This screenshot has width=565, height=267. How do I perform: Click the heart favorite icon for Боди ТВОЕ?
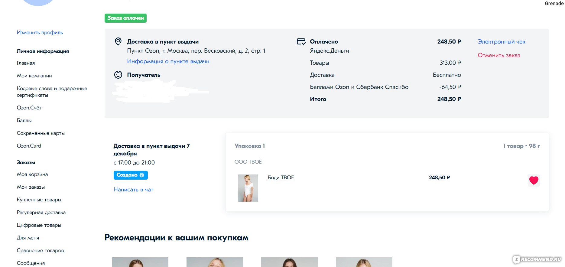coord(534,181)
